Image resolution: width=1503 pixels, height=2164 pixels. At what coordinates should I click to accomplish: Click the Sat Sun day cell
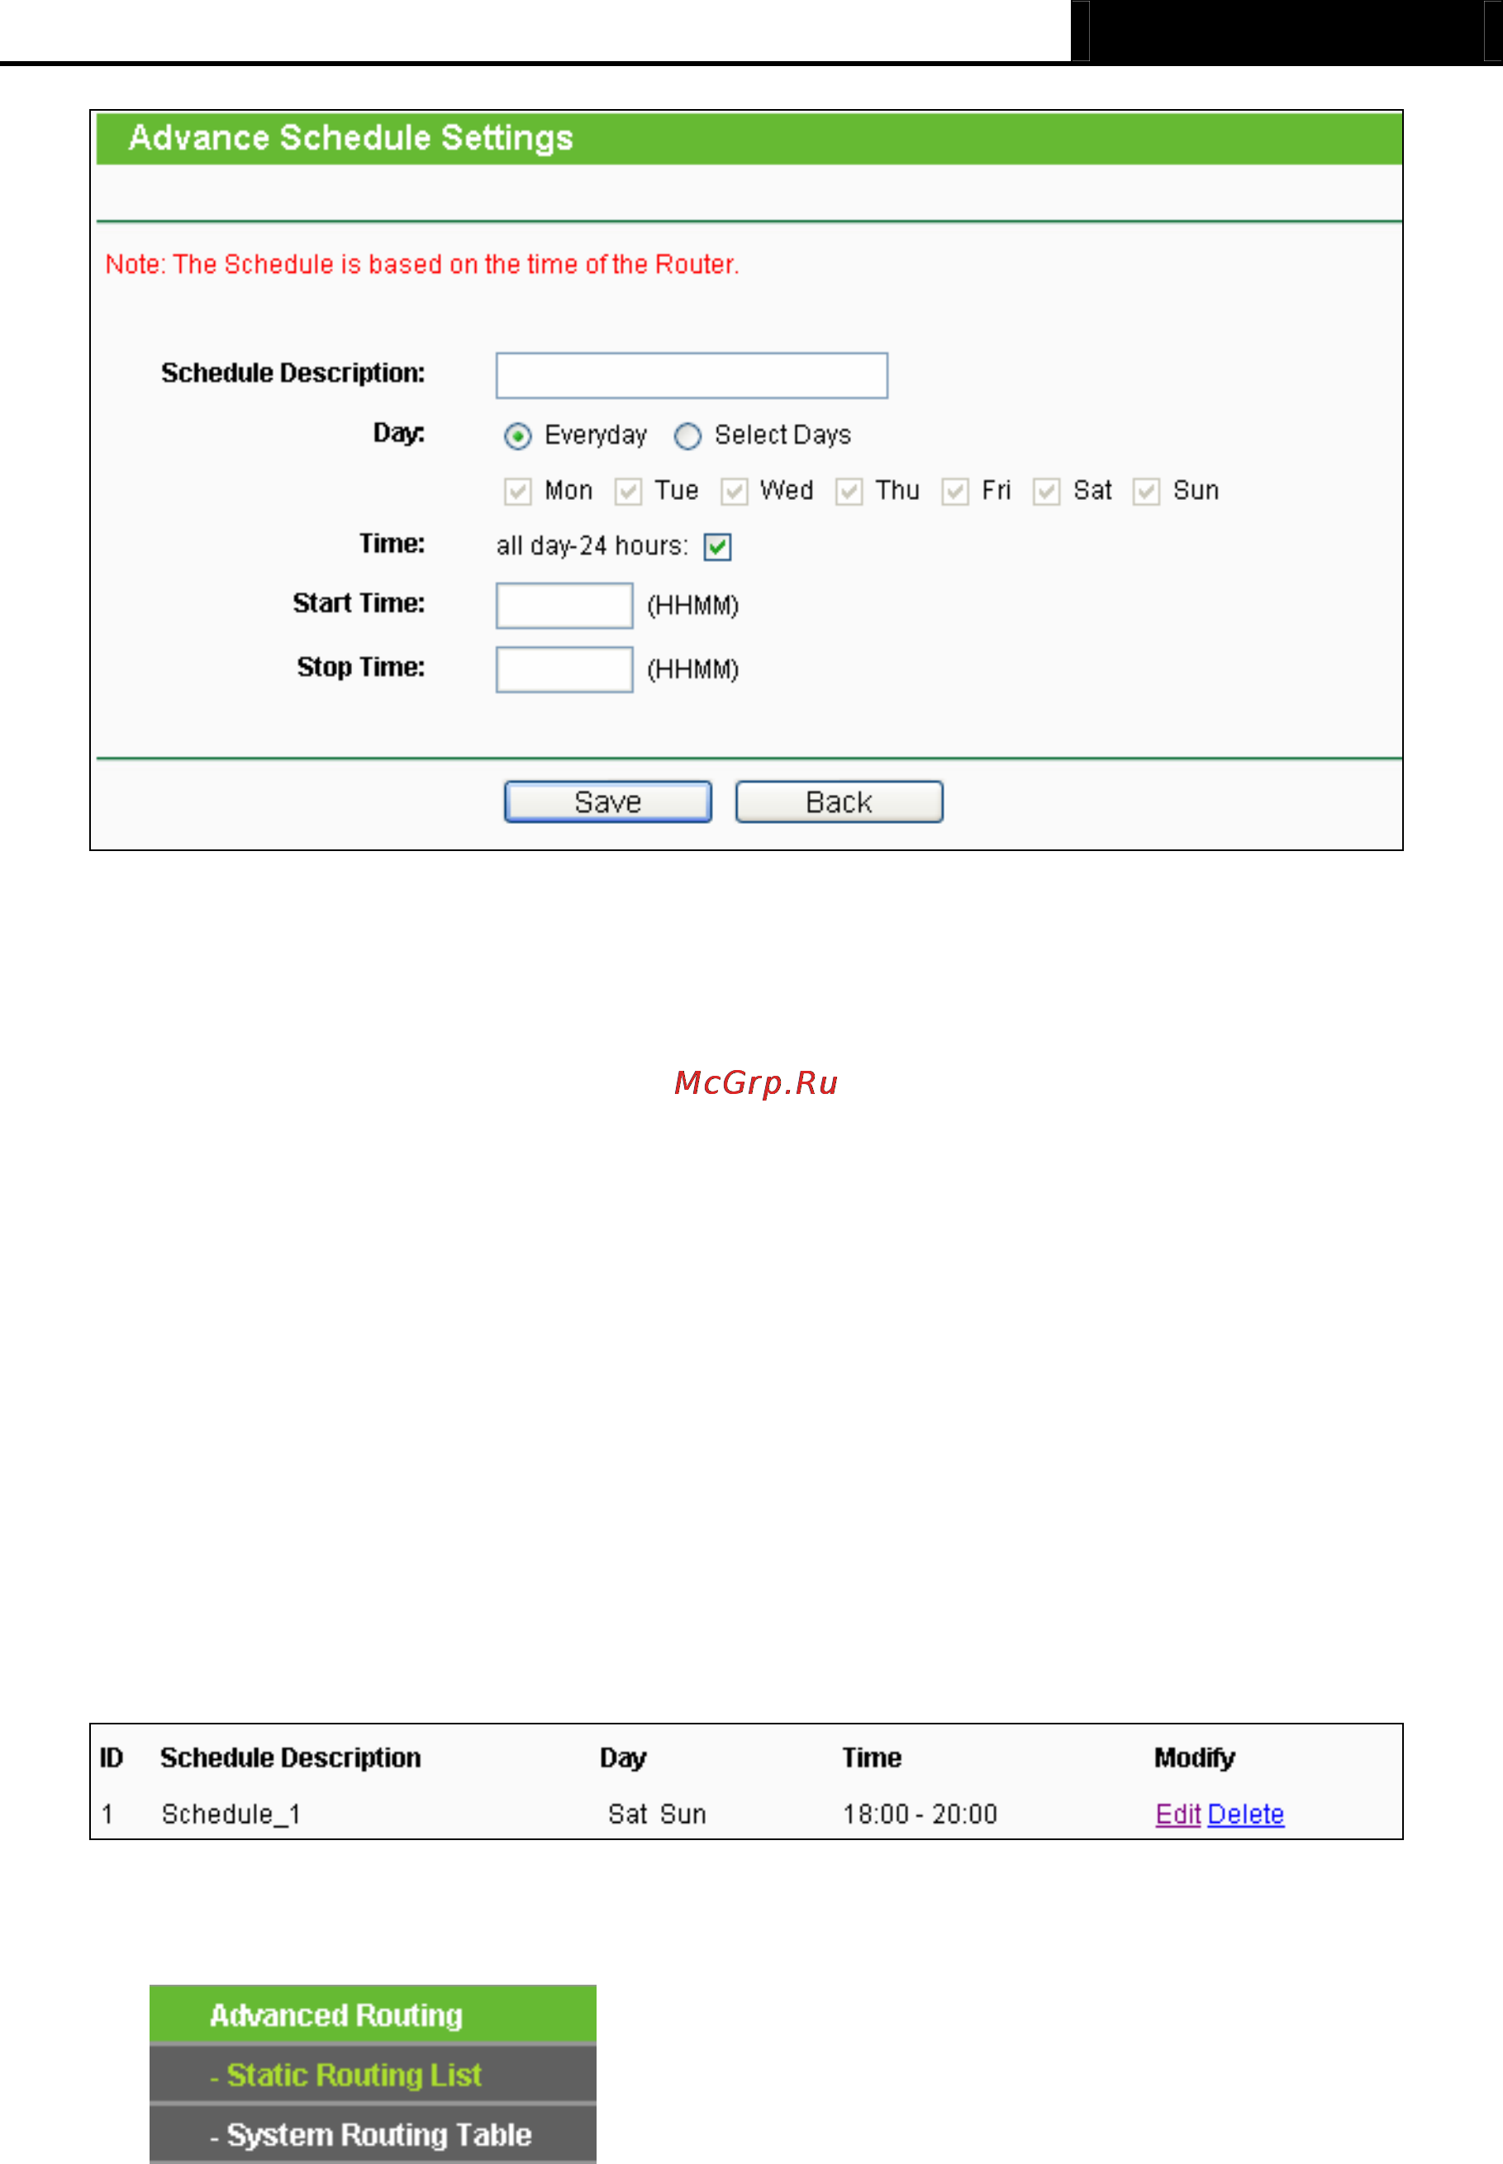(x=658, y=1814)
